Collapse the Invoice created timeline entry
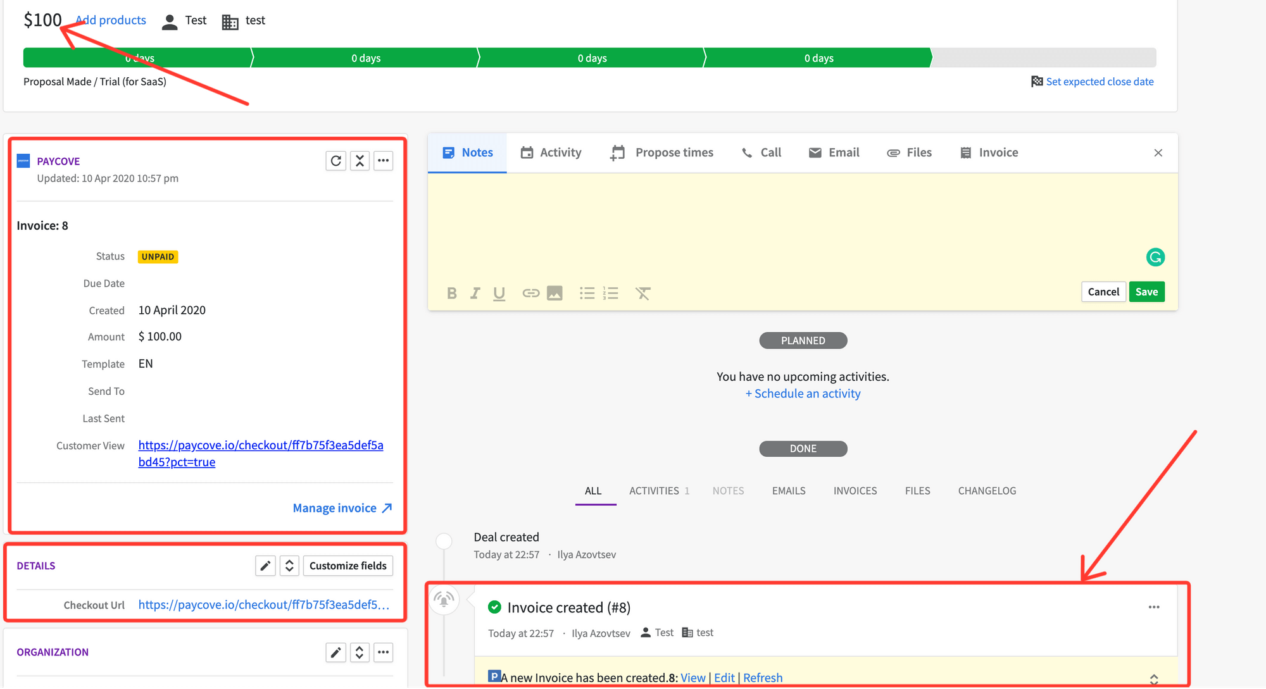The width and height of the screenshot is (1266, 689). 1155,678
